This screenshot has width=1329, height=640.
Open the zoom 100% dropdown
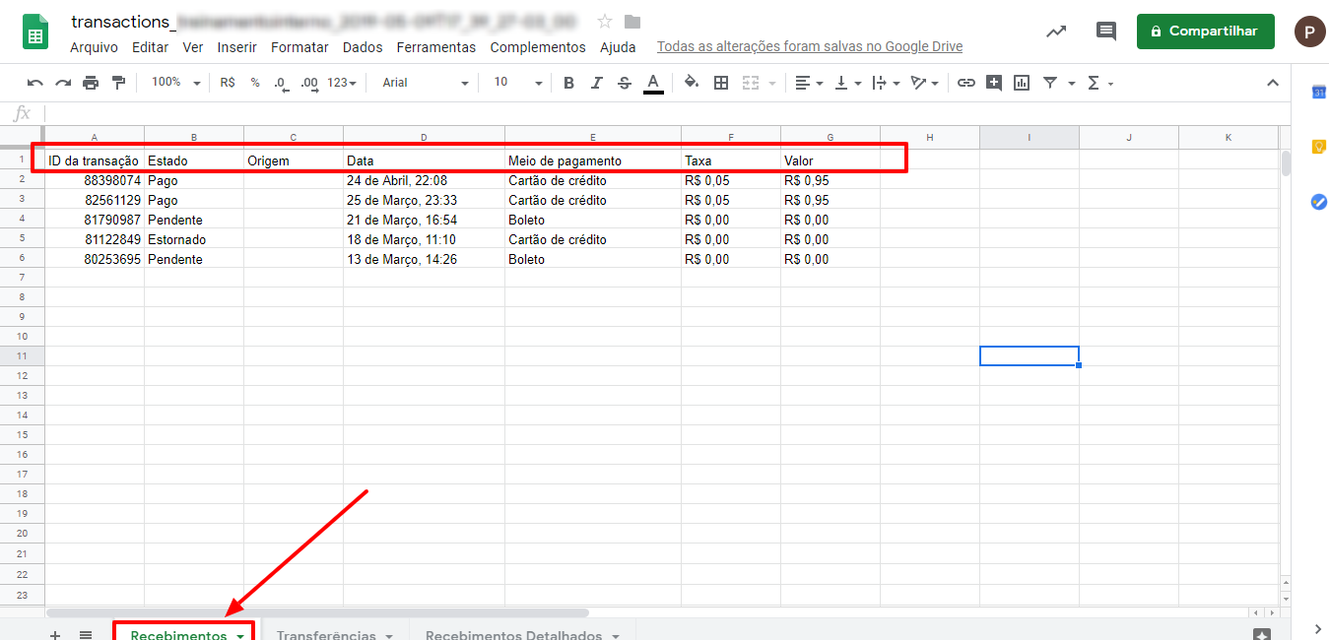[x=175, y=83]
